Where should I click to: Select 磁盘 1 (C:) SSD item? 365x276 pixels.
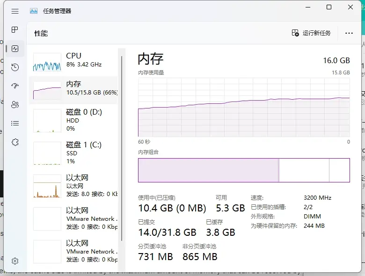[73, 153]
